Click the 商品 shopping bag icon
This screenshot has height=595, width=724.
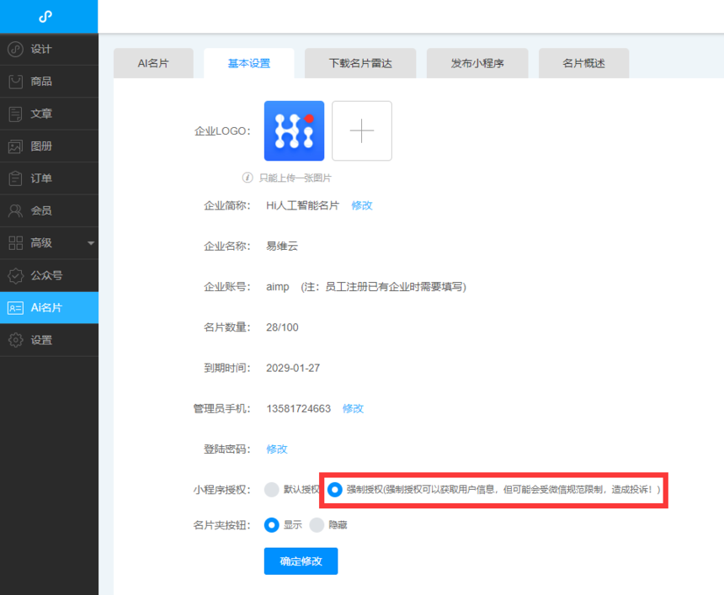15,82
